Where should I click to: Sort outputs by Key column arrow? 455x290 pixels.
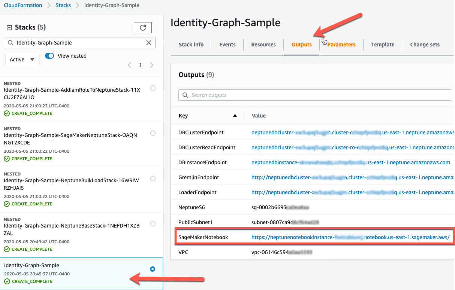coord(235,116)
